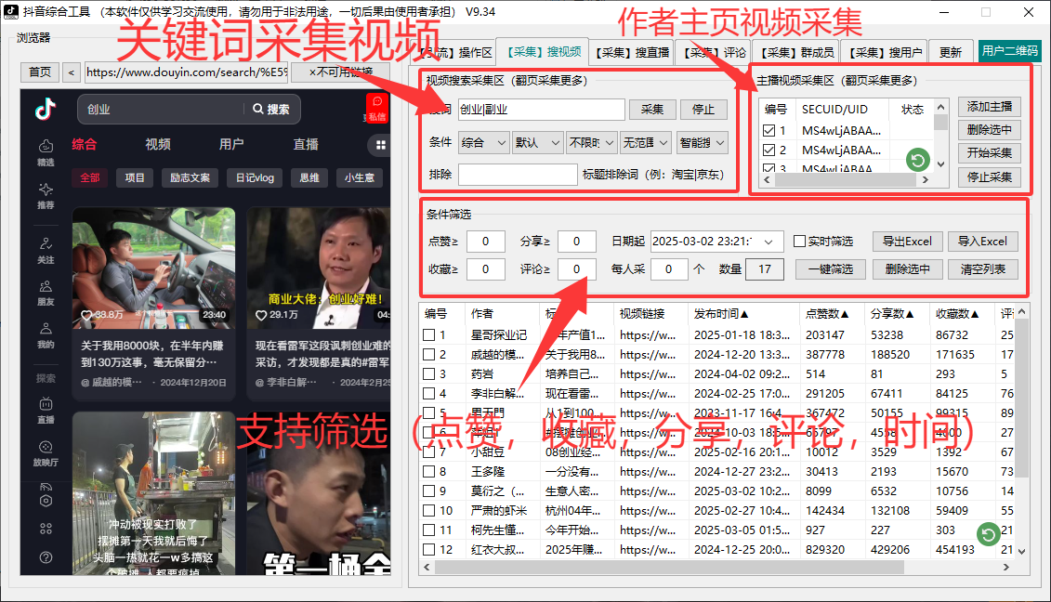Open the 推荐 sidebar icon
Screen dimensions: 1051x602
[46, 195]
